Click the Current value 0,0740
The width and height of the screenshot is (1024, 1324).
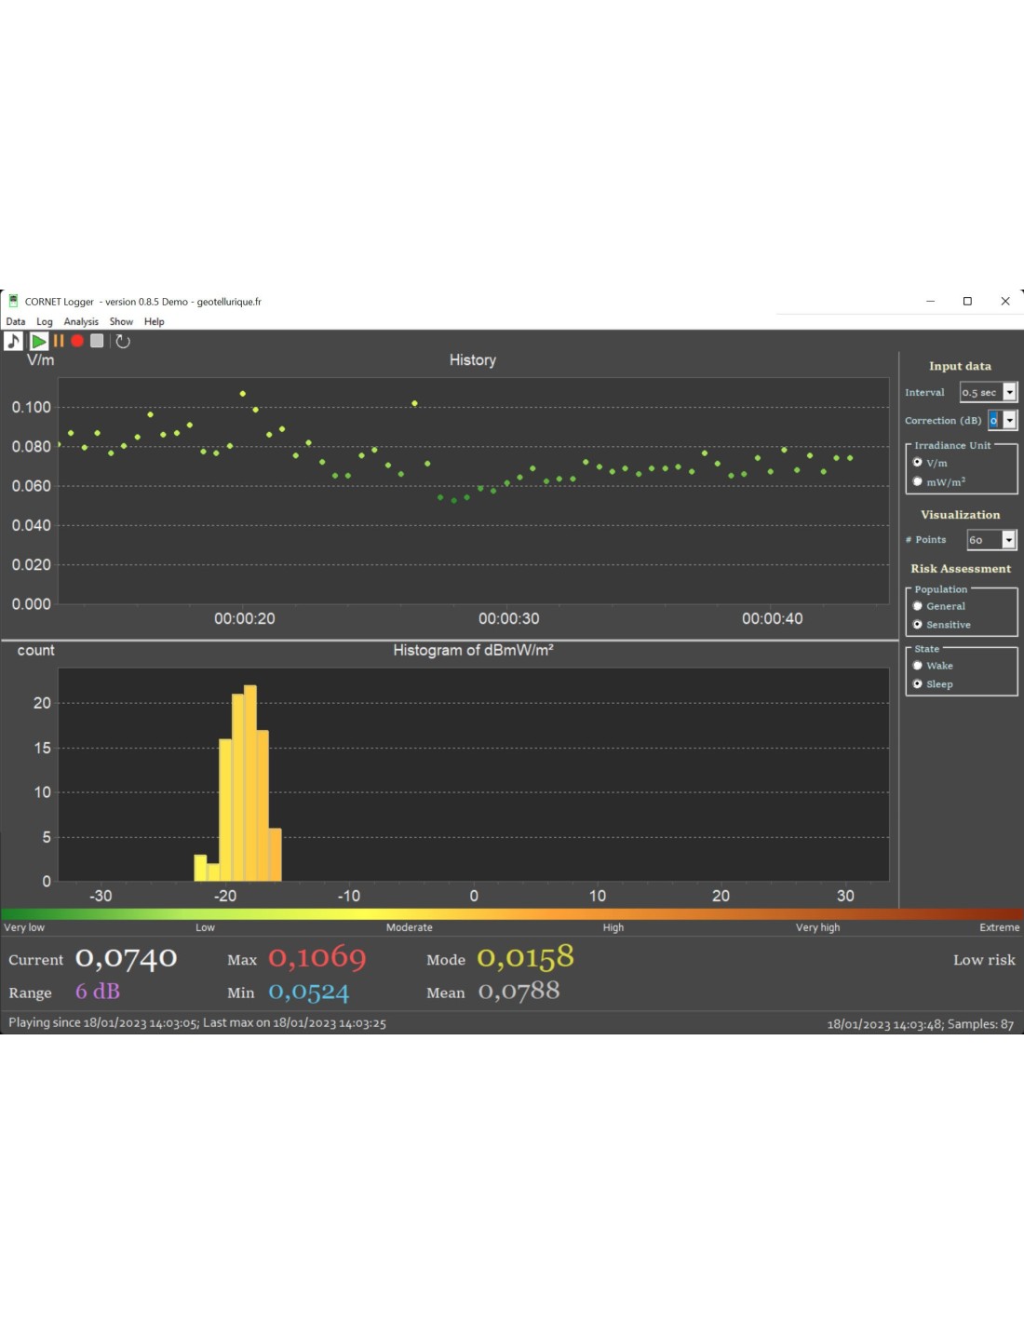coord(127,959)
